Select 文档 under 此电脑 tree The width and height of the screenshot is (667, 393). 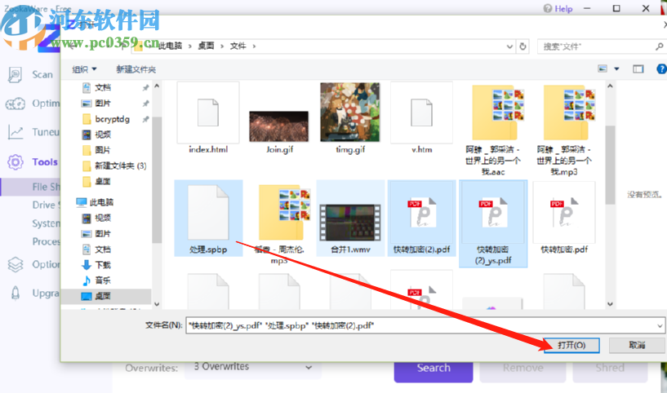[x=103, y=249]
